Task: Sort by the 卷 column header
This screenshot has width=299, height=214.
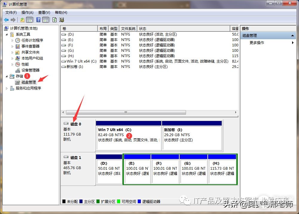Action: [x=79, y=29]
